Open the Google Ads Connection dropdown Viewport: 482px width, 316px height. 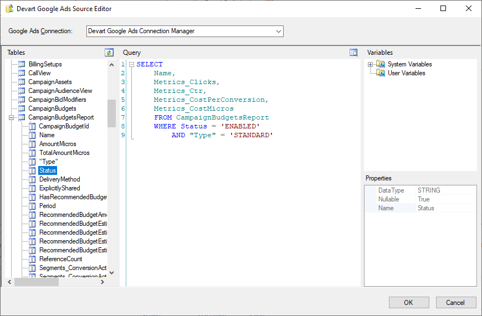279,31
